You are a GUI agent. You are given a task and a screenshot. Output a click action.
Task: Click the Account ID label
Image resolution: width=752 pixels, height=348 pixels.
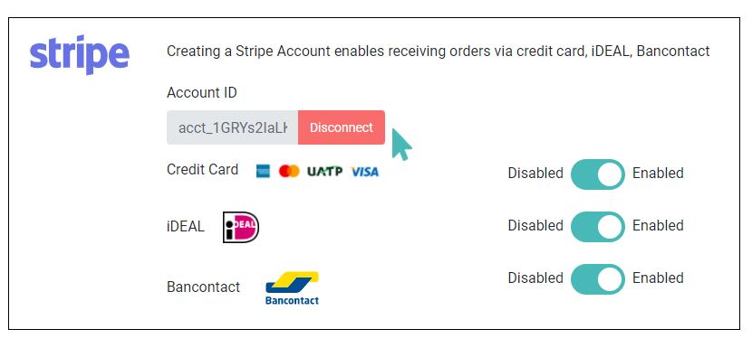coord(202,92)
